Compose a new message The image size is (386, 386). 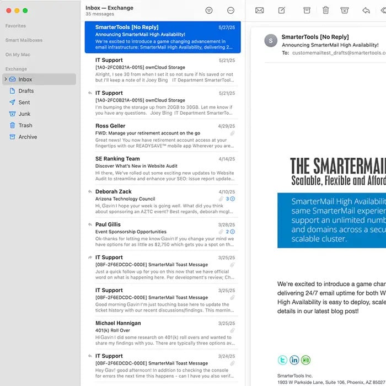click(282, 10)
